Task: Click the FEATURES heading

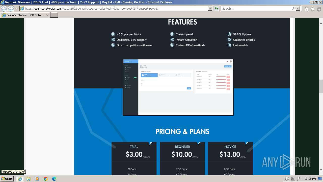Action: pyautogui.click(x=182, y=22)
